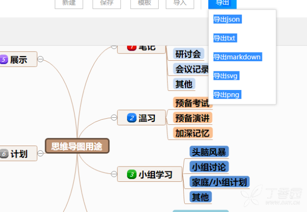307x212 pixels.
Task: Select the central node 思维导图用途
Action: [77, 146]
